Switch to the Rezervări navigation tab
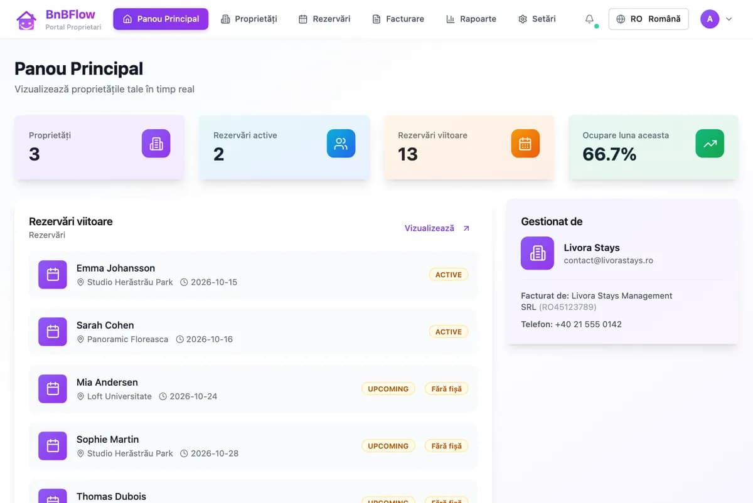Image resolution: width=753 pixels, height=503 pixels. point(324,19)
